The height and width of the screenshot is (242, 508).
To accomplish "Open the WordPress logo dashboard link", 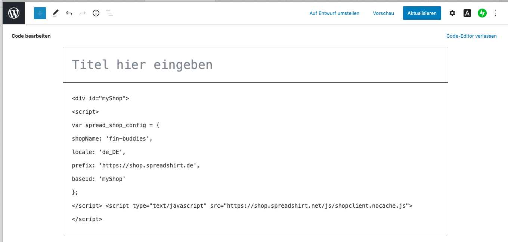I will coord(14,13).
